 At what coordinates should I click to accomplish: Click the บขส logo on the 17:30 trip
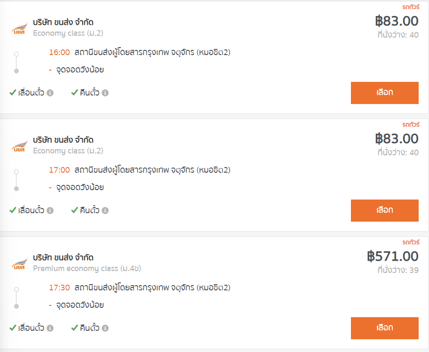[x=19, y=264]
